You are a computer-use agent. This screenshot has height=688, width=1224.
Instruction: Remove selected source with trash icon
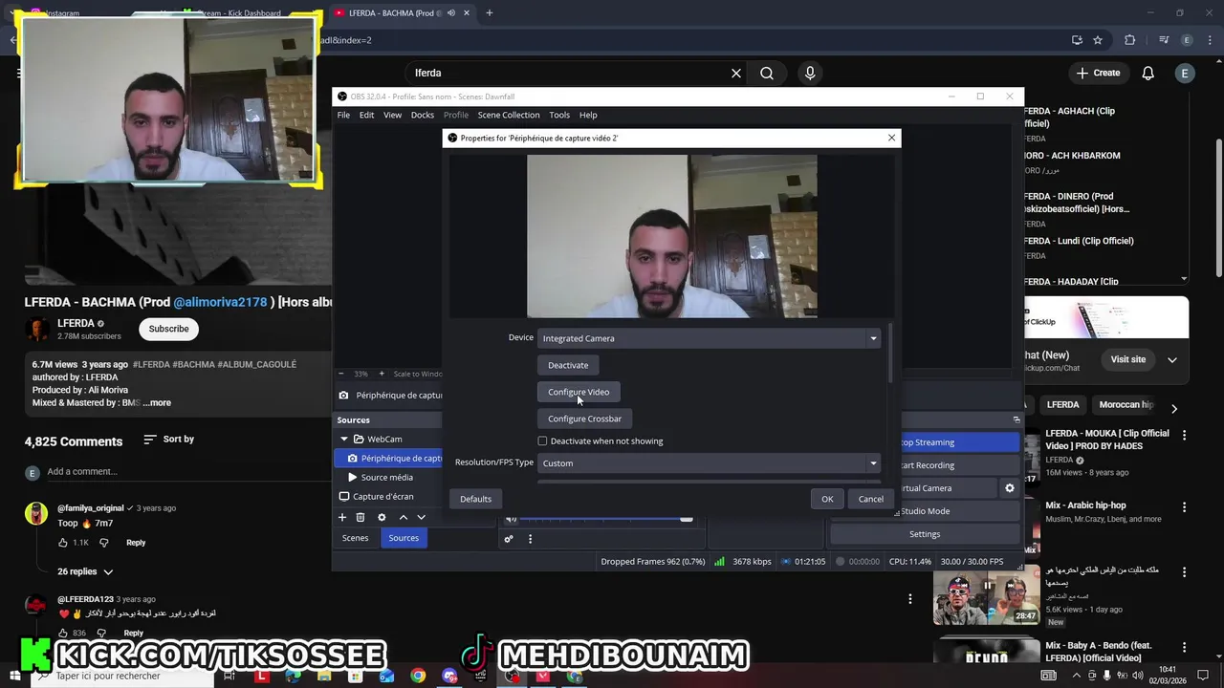pyautogui.click(x=361, y=517)
